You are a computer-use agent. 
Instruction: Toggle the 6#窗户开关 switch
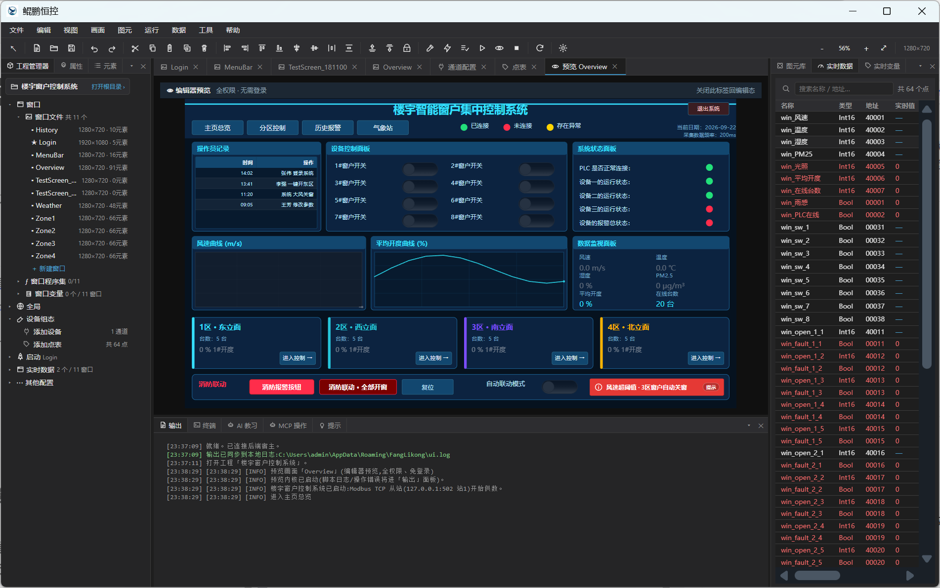(x=537, y=204)
